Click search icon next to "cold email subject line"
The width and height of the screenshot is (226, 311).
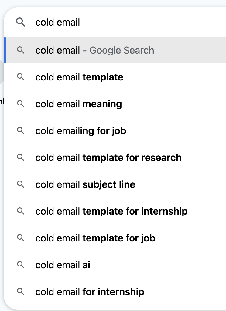pyautogui.click(x=21, y=184)
